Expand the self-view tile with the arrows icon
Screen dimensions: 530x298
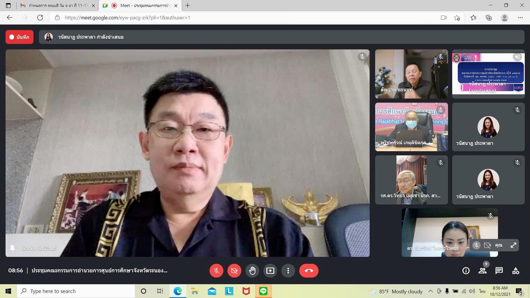(513, 245)
